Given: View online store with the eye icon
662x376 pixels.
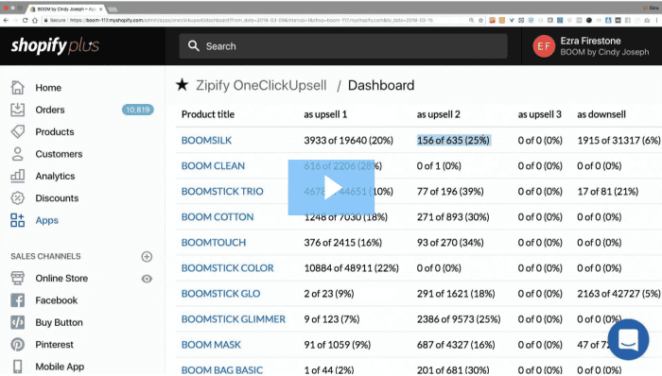Looking at the screenshot, I should (x=147, y=279).
